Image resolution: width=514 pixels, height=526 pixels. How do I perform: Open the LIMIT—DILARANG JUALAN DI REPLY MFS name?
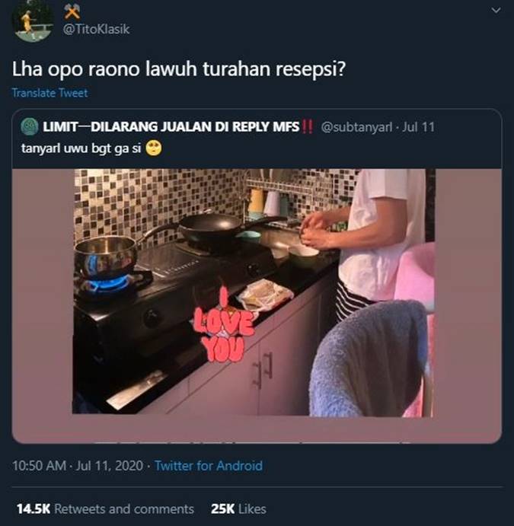coord(171,127)
